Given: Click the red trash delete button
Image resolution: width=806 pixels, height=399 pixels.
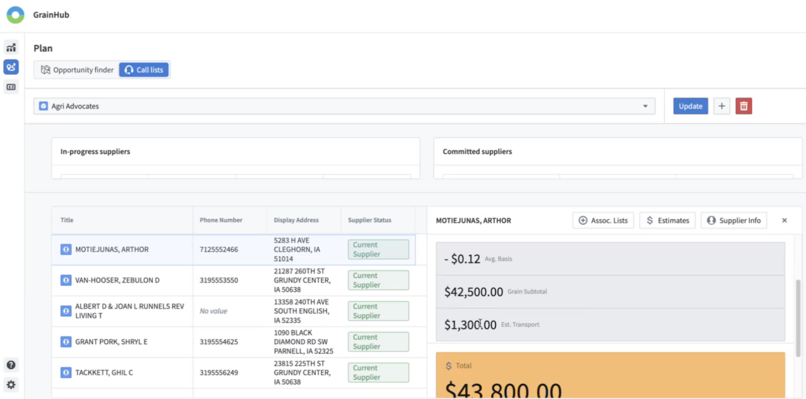Looking at the screenshot, I should (743, 106).
